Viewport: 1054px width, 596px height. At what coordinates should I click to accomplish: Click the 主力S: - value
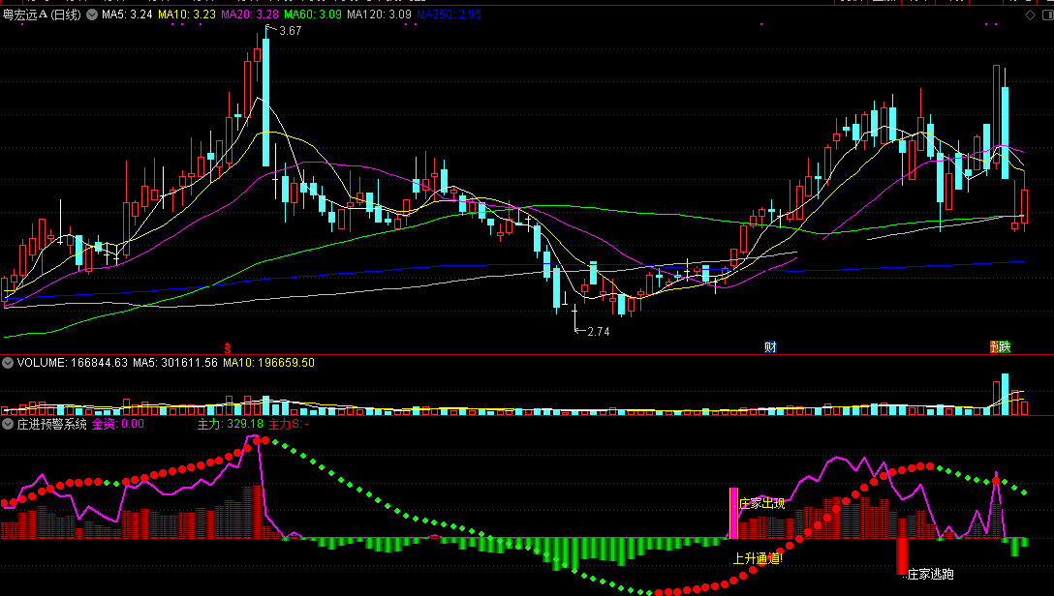(x=289, y=424)
